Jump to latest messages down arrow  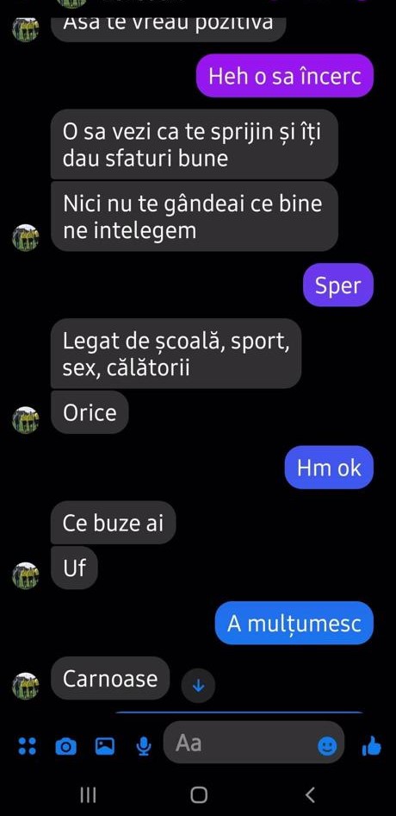coord(198,687)
